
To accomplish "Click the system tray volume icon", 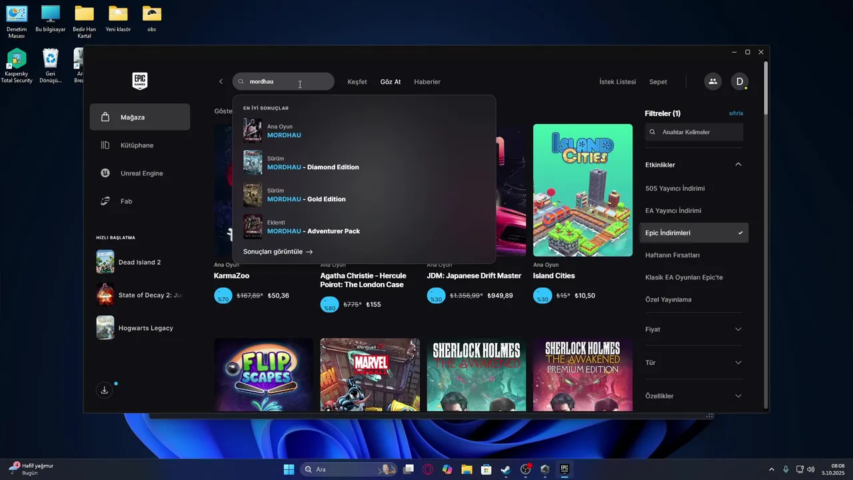I will tap(811, 469).
